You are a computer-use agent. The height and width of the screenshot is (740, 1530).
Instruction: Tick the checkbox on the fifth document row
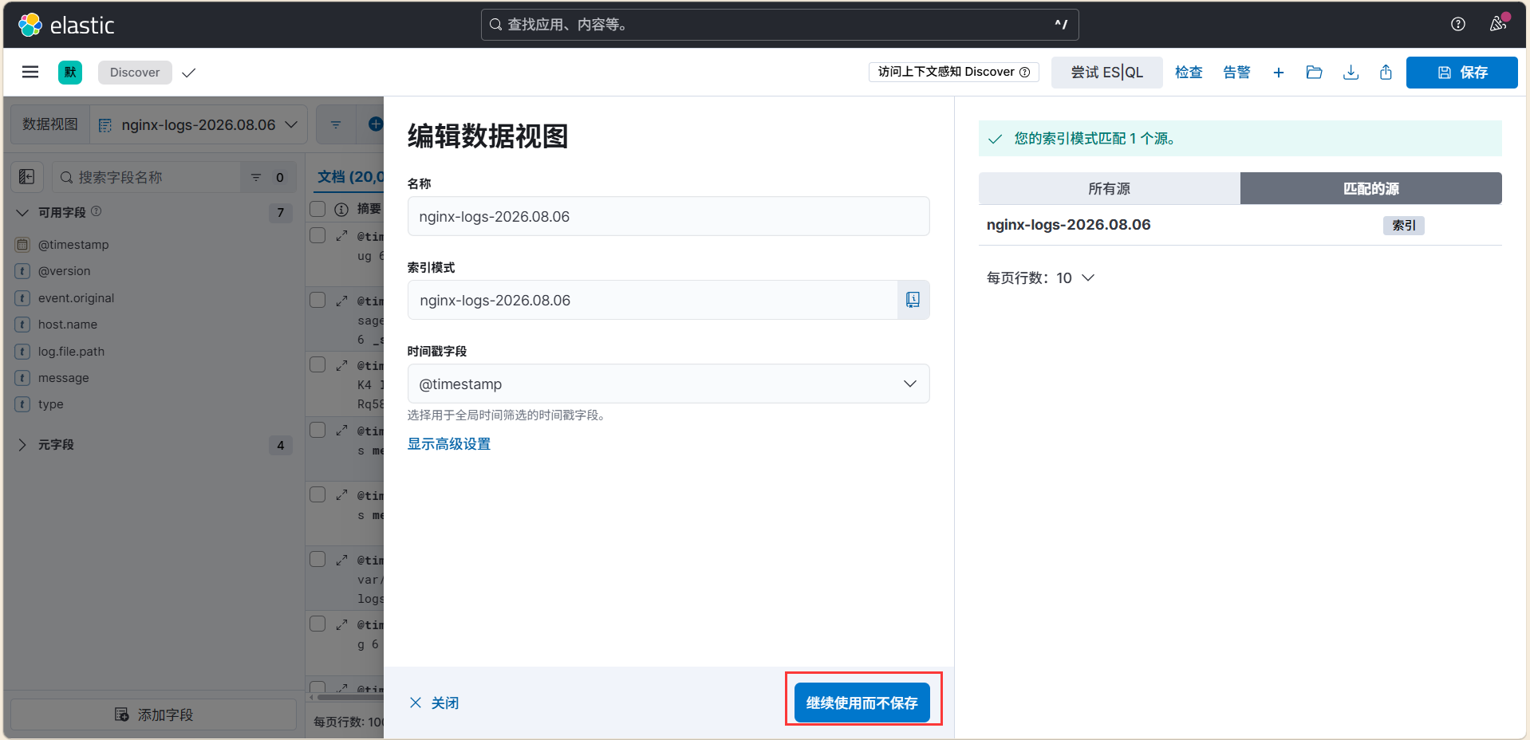pos(317,494)
